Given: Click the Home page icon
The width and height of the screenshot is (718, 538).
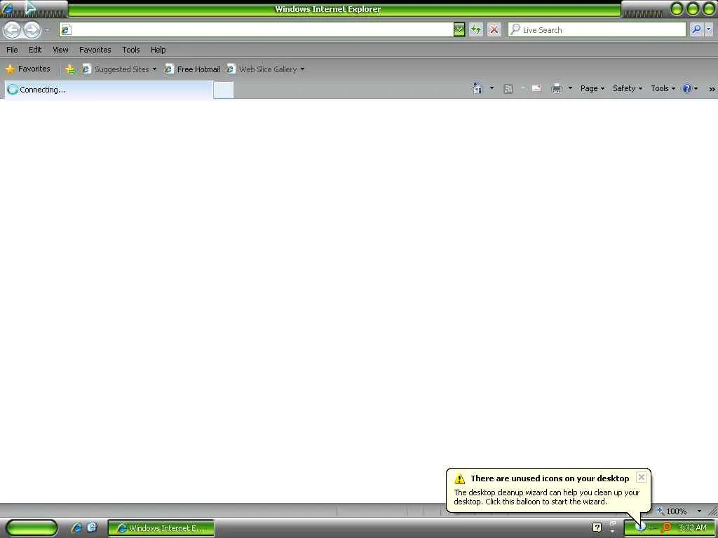Looking at the screenshot, I should [x=477, y=88].
